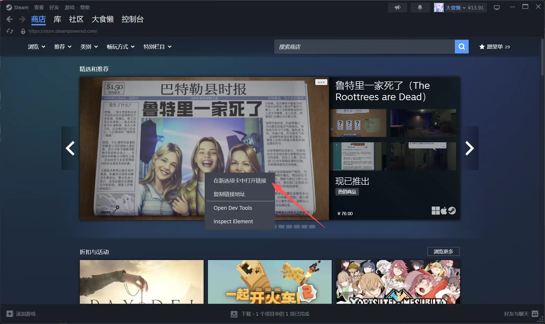Choose Inspect Element from context menu
This screenshot has width=545, height=324.
pyautogui.click(x=233, y=221)
